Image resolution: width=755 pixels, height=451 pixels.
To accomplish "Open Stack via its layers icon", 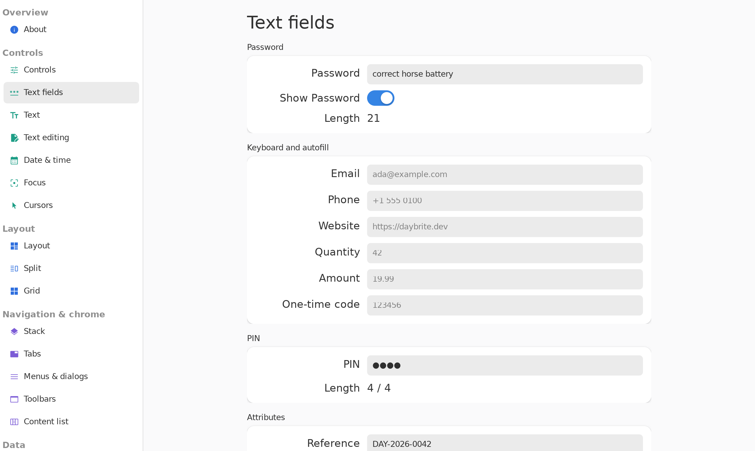I will (x=14, y=331).
